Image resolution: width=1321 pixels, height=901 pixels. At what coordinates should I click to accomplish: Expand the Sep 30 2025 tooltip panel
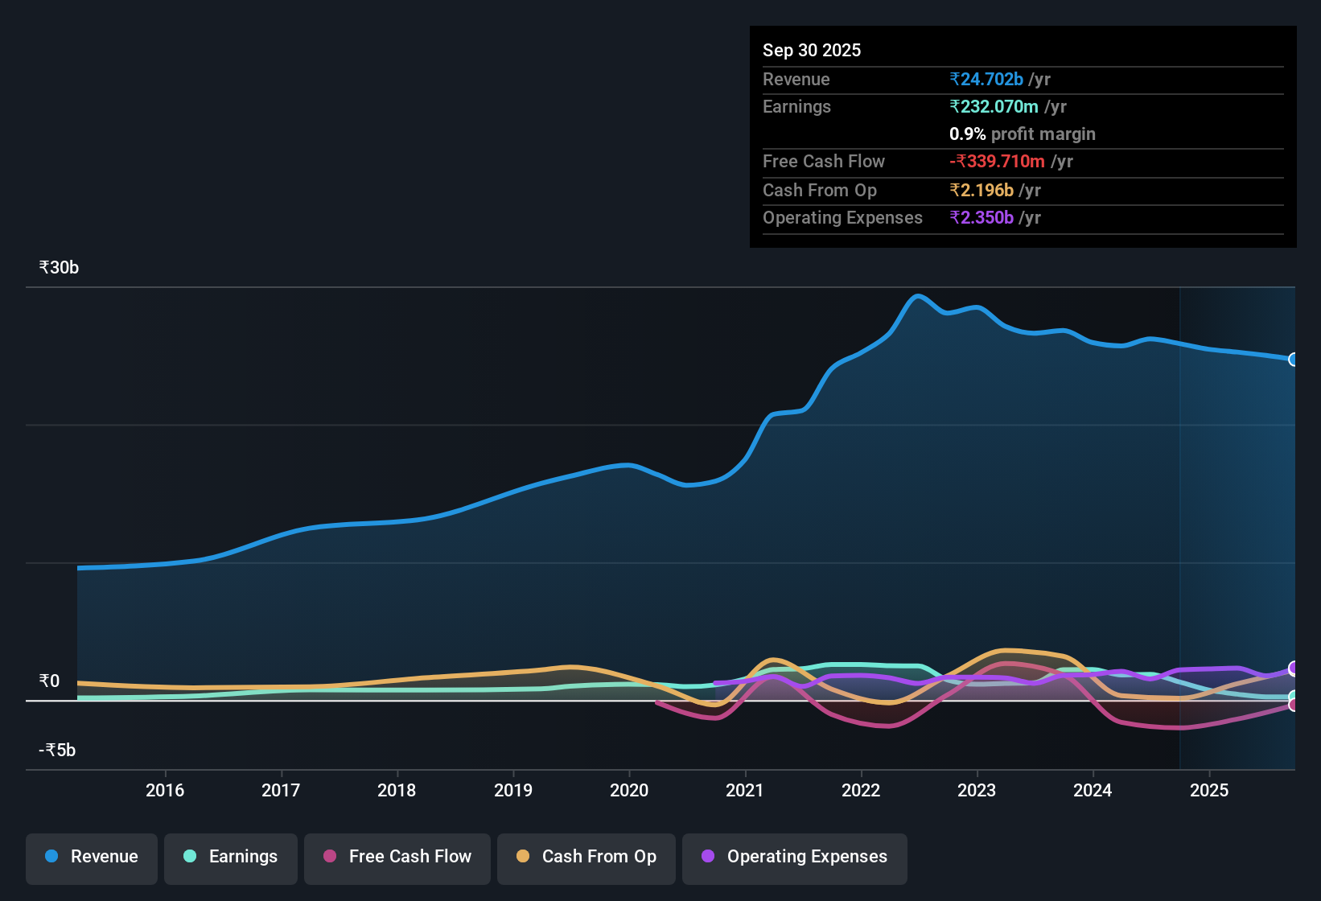812,50
